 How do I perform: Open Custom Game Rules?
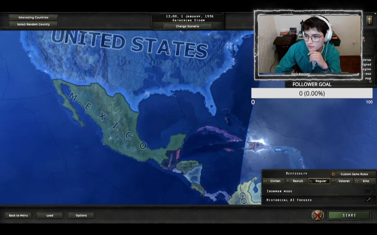[x=352, y=174]
